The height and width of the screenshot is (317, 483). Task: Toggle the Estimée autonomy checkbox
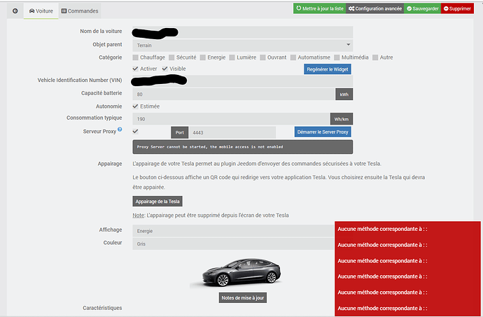[135, 106]
